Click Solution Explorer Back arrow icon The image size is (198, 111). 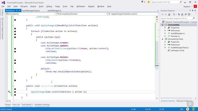[x=162, y=14]
